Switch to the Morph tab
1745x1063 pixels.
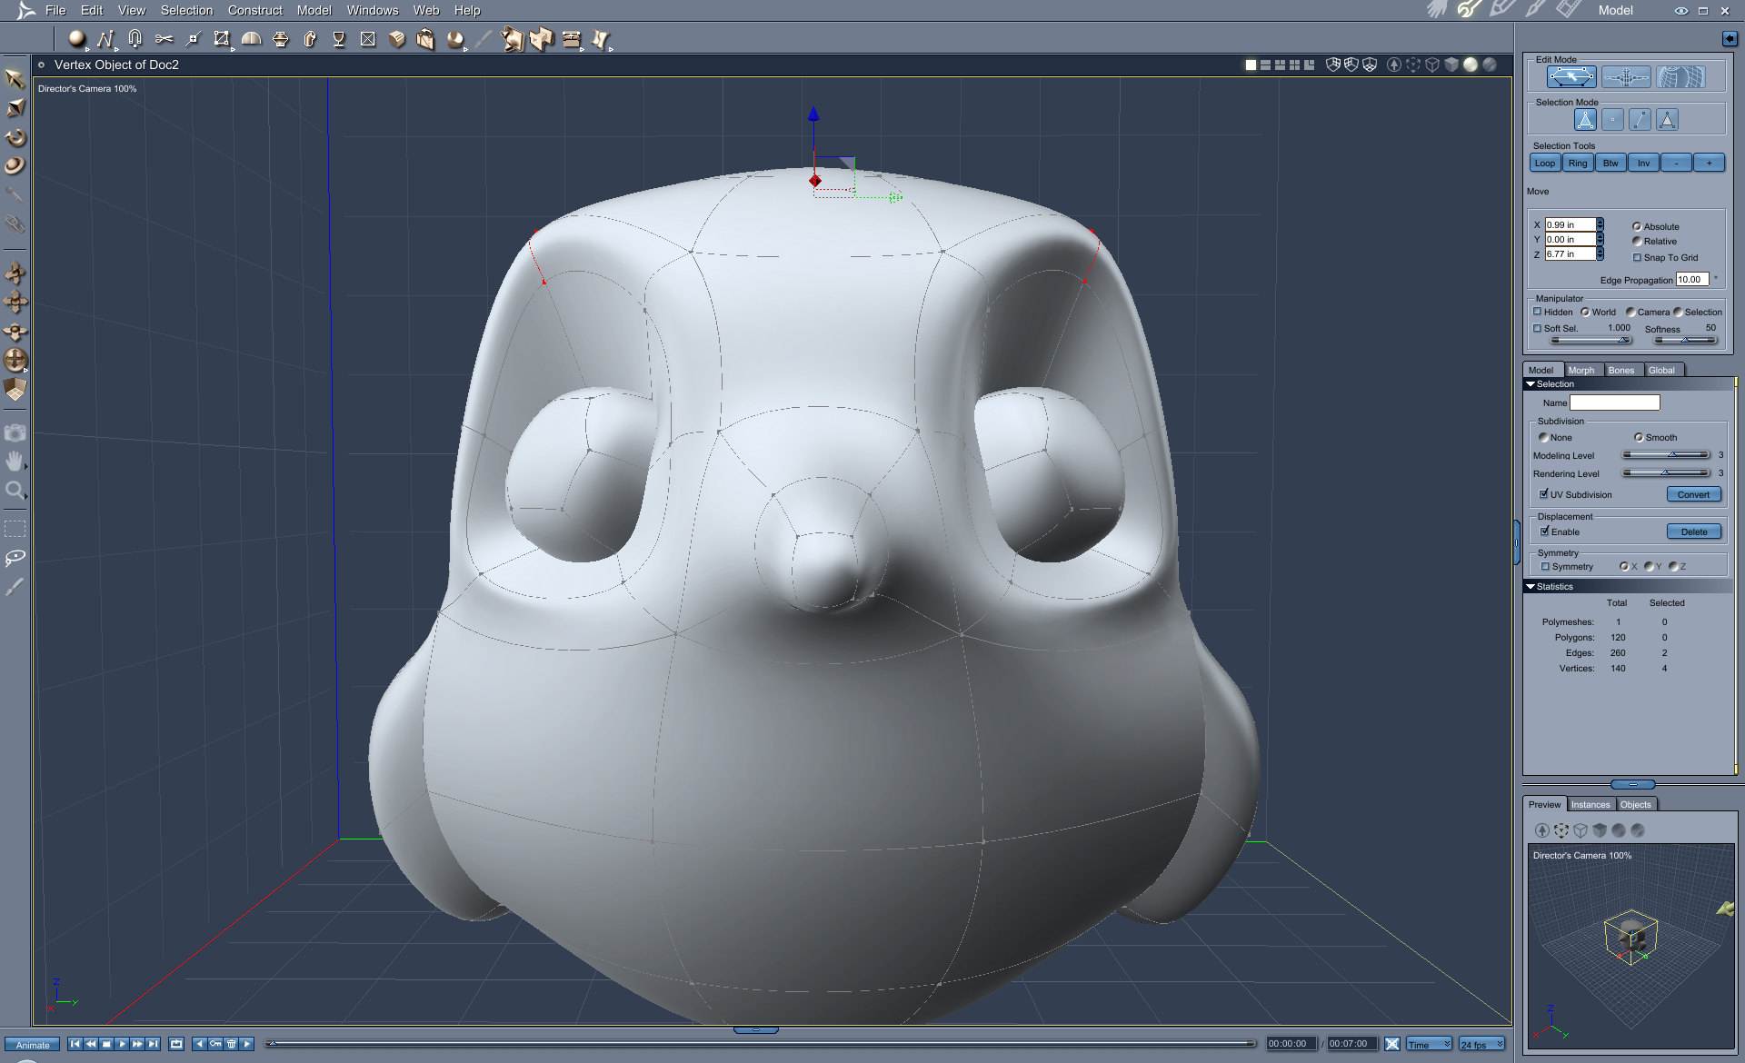pyautogui.click(x=1580, y=370)
